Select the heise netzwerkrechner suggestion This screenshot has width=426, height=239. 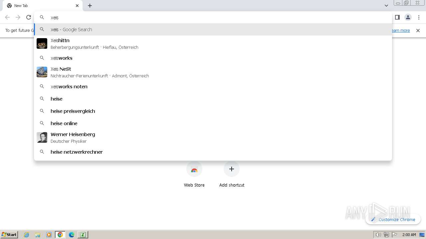click(x=213, y=152)
